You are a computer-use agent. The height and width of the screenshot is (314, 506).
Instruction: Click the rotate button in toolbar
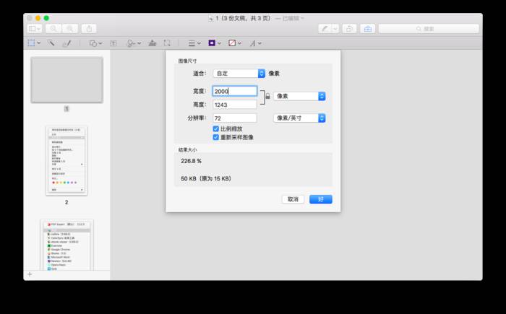(x=349, y=29)
